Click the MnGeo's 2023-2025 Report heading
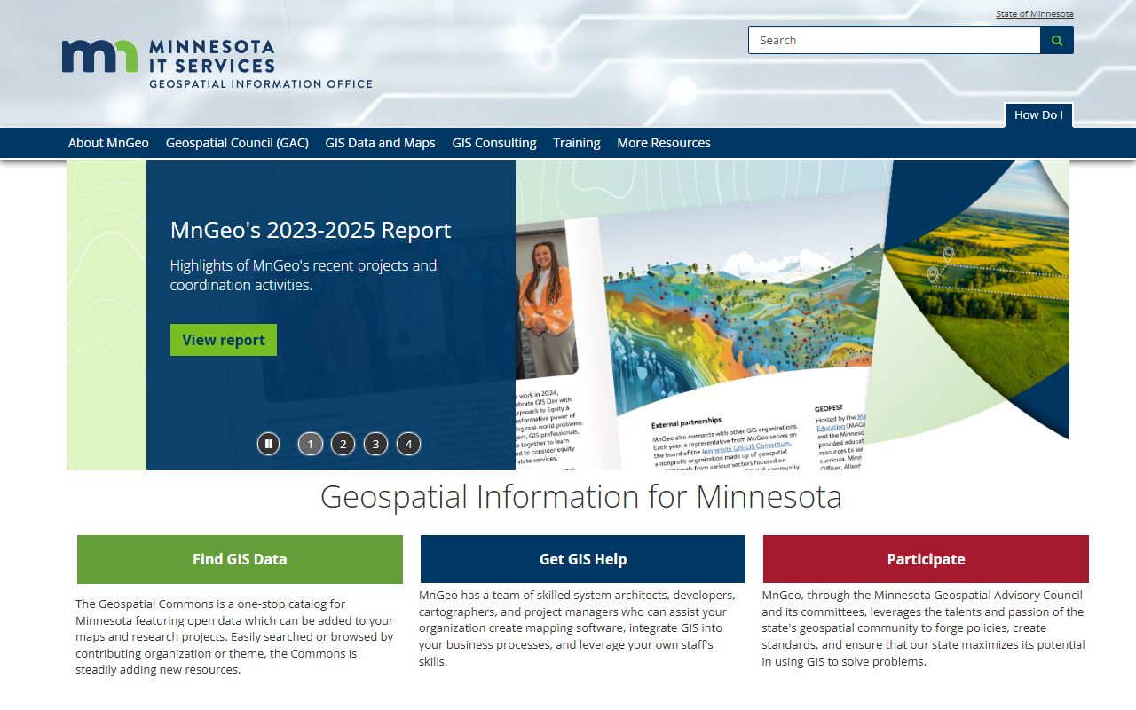 311,231
